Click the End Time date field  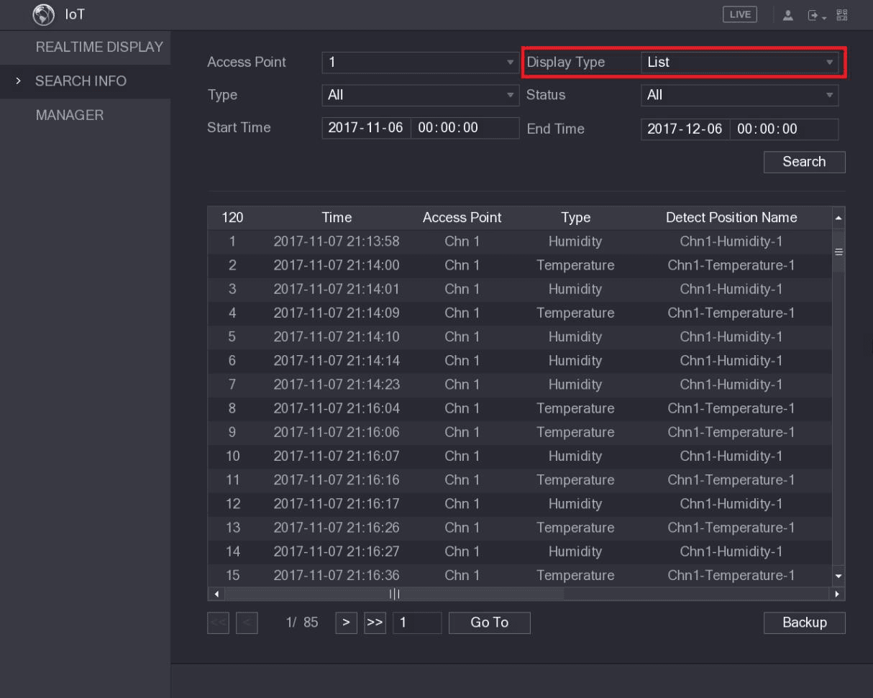pos(685,129)
